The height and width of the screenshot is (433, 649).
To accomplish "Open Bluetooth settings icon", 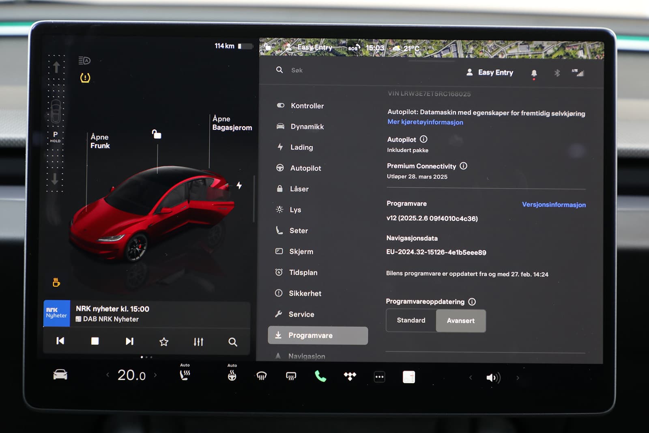I will coord(557,73).
